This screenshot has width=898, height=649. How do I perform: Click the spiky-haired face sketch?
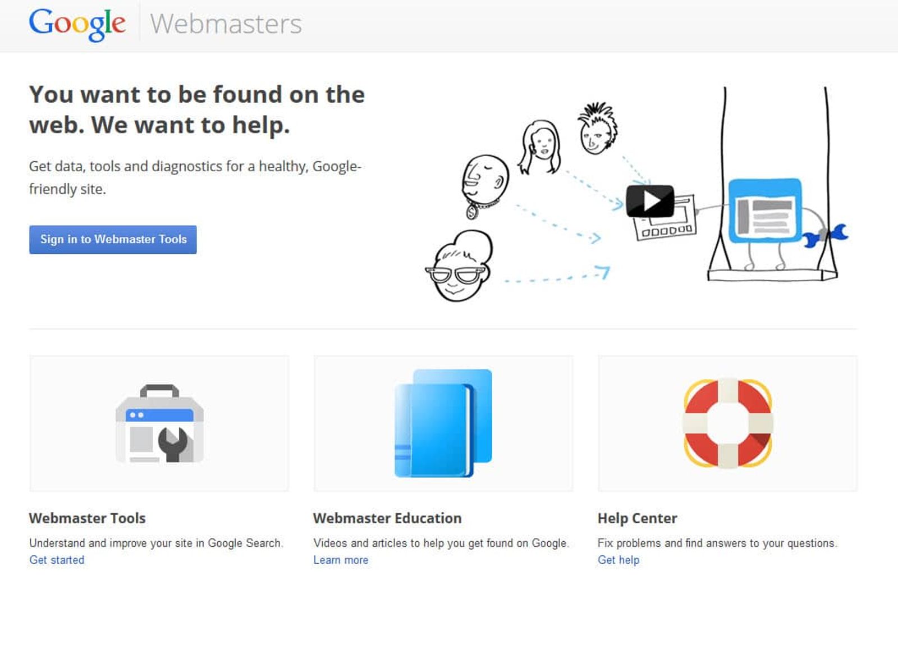pyautogui.click(x=598, y=129)
